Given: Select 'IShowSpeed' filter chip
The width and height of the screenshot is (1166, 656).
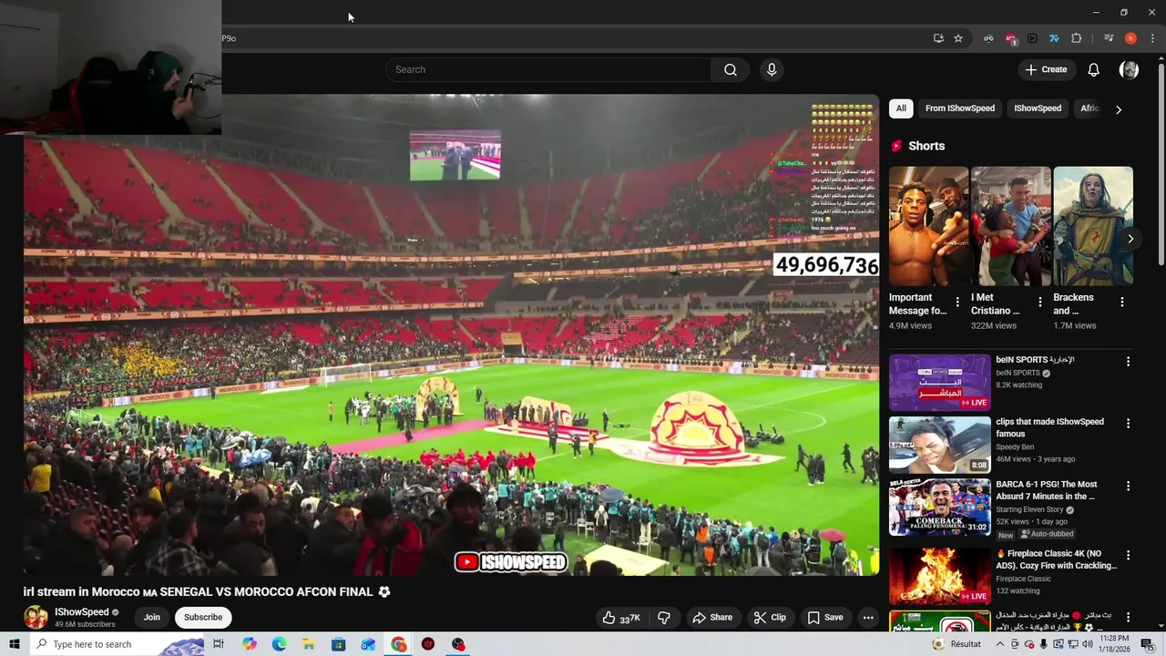Looking at the screenshot, I should (1038, 108).
